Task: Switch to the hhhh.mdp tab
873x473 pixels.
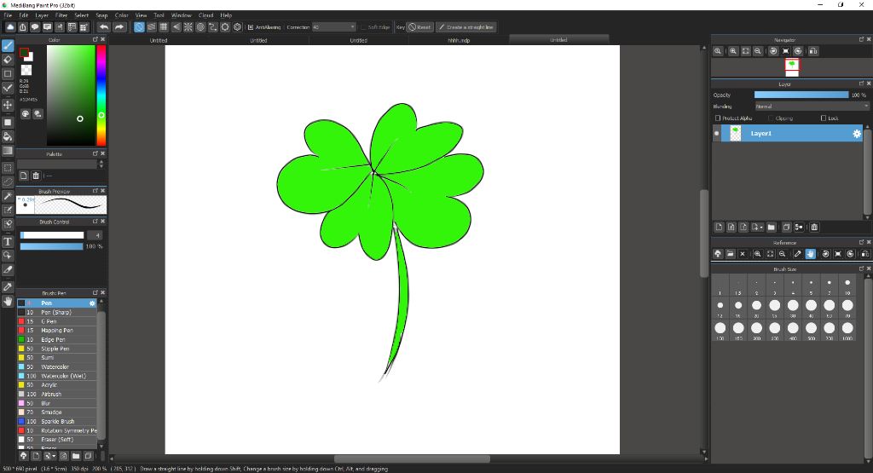Action: tap(459, 40)
